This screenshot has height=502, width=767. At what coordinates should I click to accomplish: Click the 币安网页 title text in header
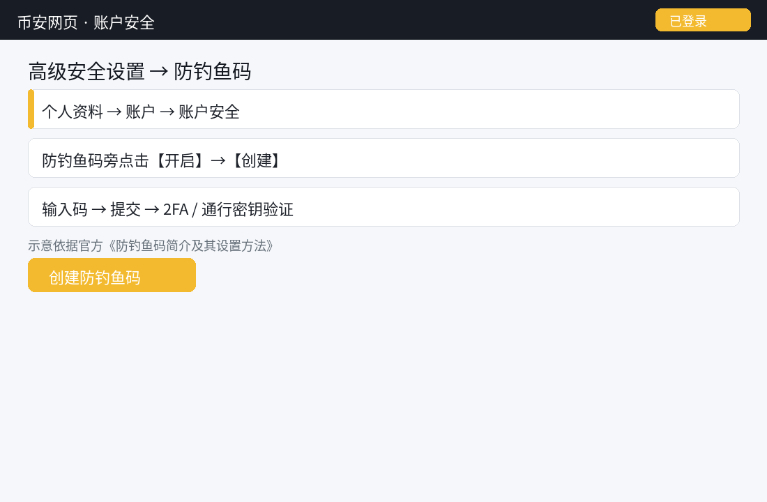point(47,22)
